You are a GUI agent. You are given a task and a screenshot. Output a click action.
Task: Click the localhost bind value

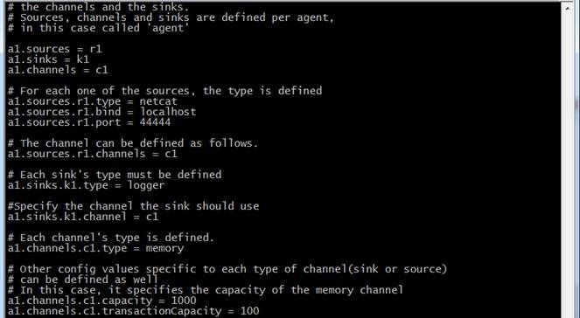168,112
